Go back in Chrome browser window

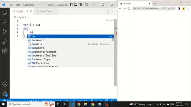(x=120, y=9)
